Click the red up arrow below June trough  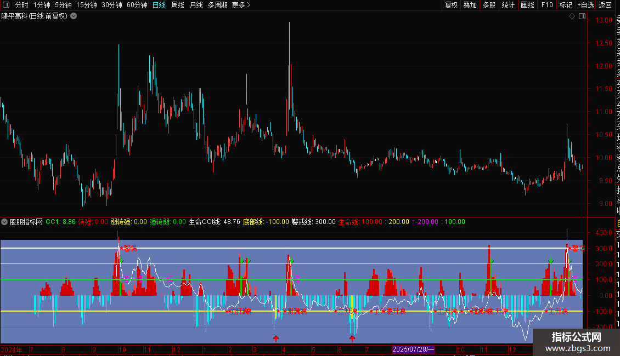pos(352,338)
